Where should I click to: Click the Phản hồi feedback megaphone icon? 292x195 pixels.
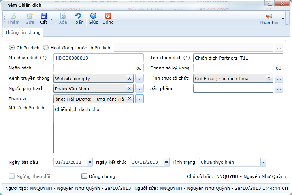coord(269,16)
